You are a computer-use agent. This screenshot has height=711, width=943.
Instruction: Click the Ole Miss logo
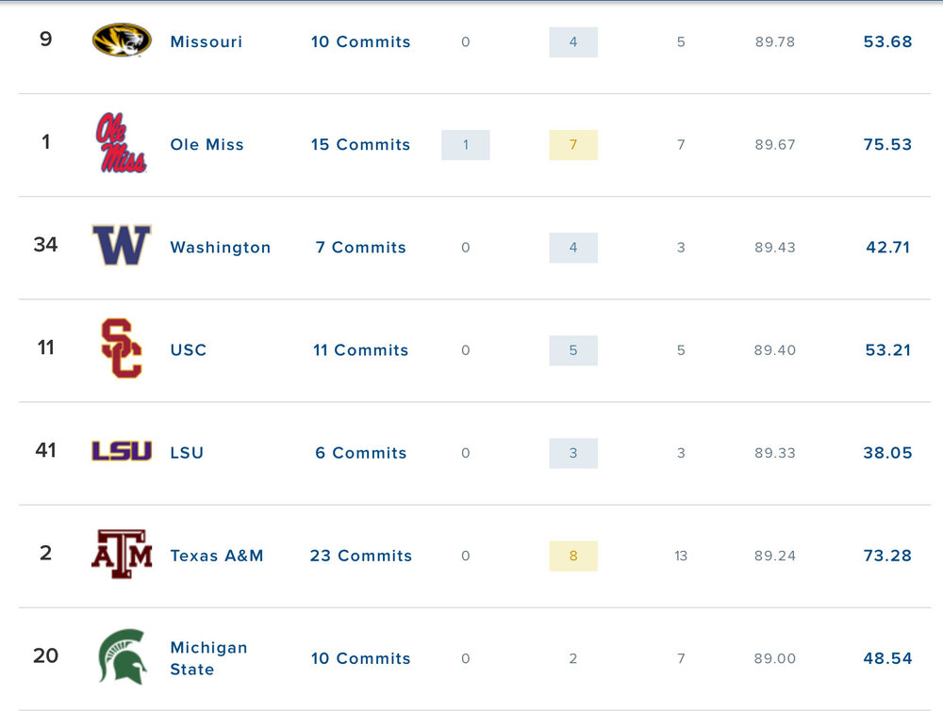point(122,143)
